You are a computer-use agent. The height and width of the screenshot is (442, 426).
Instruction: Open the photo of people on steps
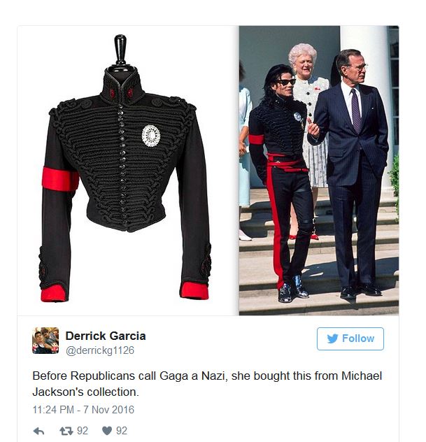coord(319,171)
